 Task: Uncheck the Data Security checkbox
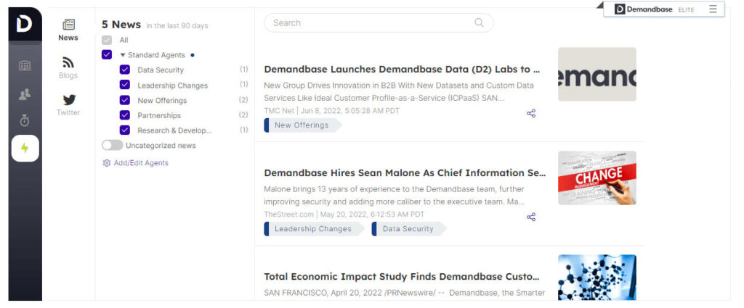tap(124, 70)
